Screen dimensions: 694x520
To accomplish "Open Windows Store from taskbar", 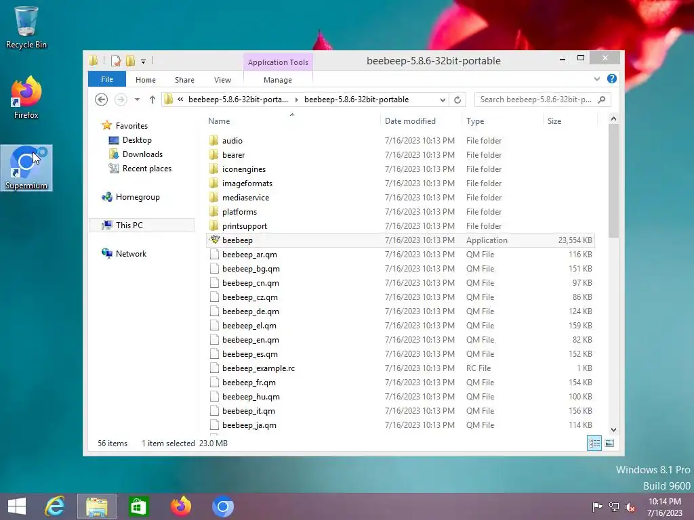I will (x=138, y=506).
